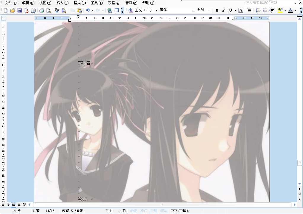Open font color dropdown arrow

[x=295, y=10]
